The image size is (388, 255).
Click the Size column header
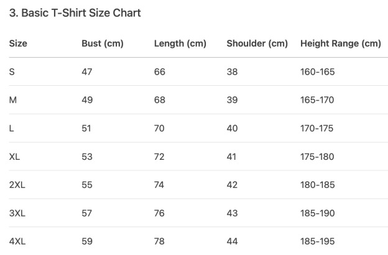point(19,44)
